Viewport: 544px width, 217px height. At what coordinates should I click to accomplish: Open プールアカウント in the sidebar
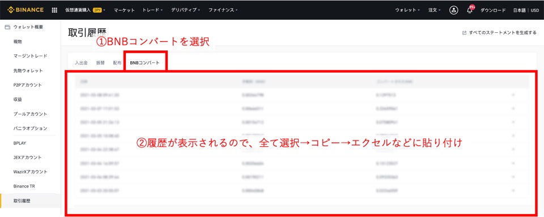(30, 114)
